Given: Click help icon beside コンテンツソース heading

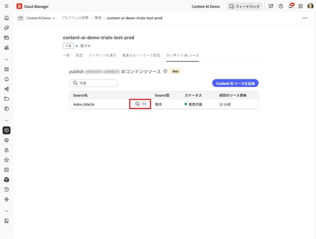Looking at the screenshot, I should click(165, 71).
